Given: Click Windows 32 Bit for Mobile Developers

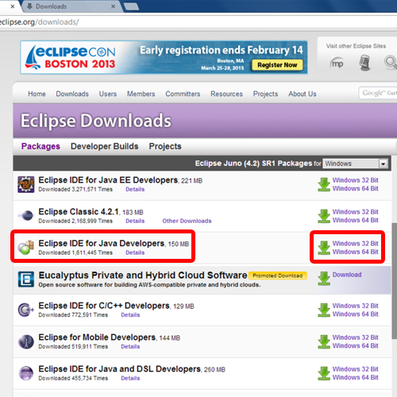Looking at the screenshot, I should (356, 337).
